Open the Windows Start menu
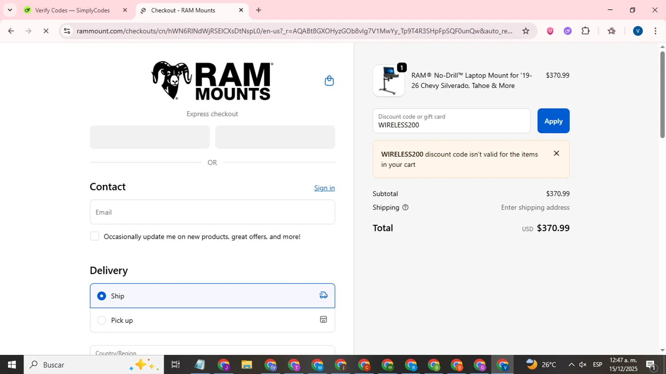666x374 pixels. [12, 365]
